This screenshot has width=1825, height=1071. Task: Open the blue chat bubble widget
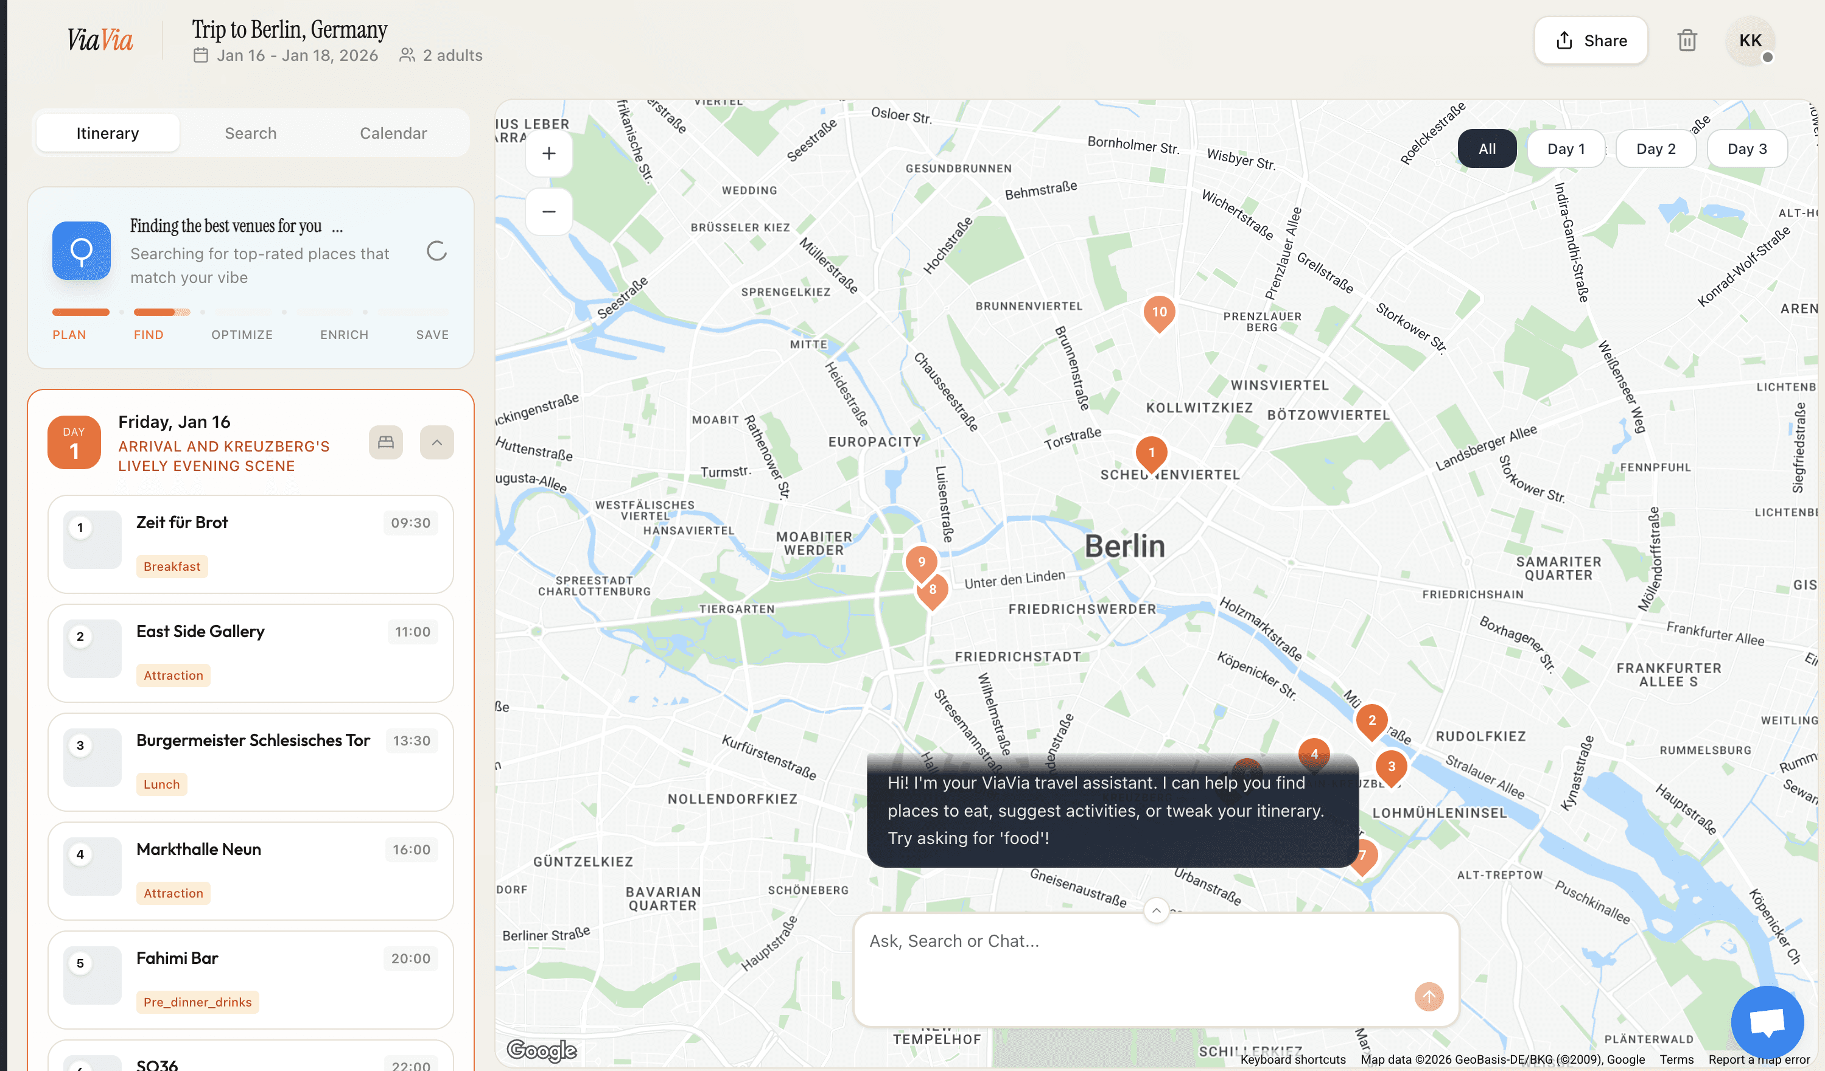pos(1767,1022)
